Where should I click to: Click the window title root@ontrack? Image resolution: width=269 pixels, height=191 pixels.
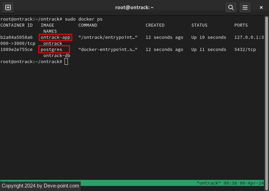134,7
